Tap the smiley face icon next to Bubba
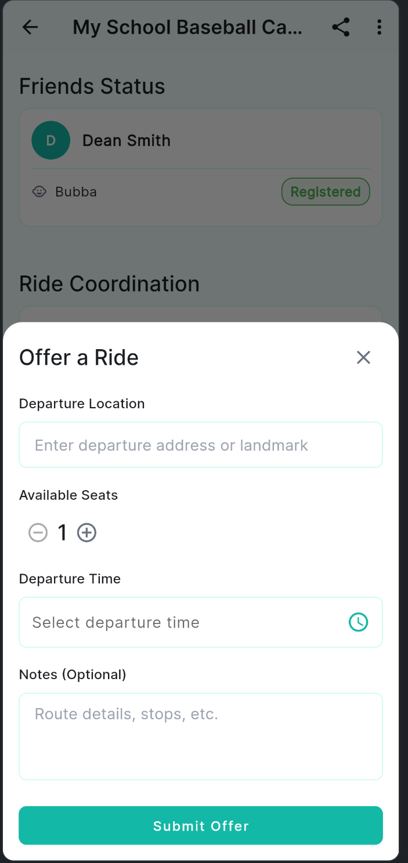Image resolution: width=408 pixels, height=863 pixels. click(x=38, y=191)
